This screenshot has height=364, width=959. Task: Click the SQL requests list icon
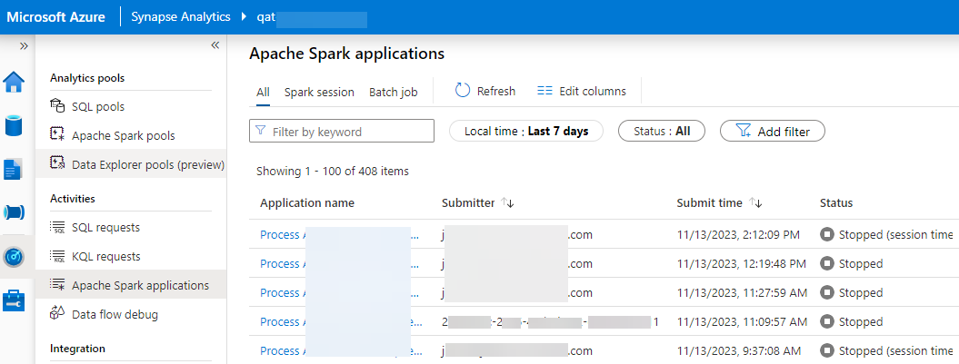coord(57,227)
